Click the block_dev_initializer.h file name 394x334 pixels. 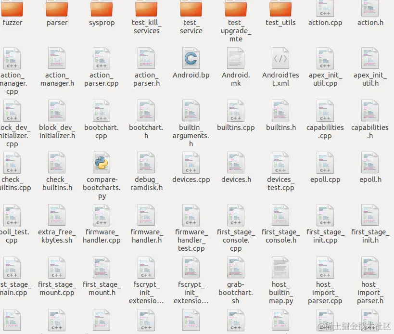[x=57, y=131]
